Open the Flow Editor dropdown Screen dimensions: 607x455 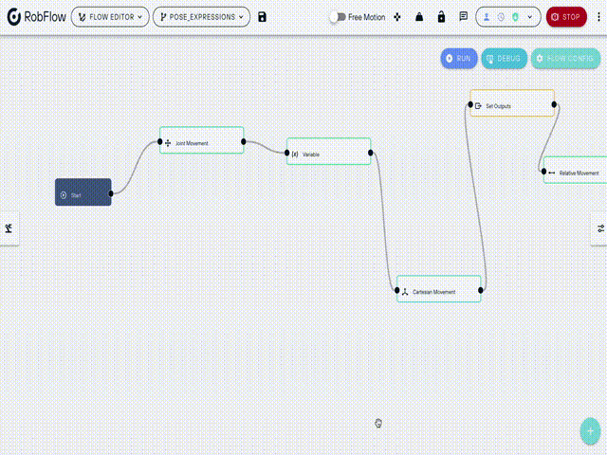[x=110, y=17]
